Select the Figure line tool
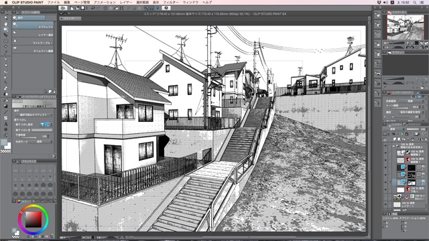The image size is (429, 241). point(5,112)
